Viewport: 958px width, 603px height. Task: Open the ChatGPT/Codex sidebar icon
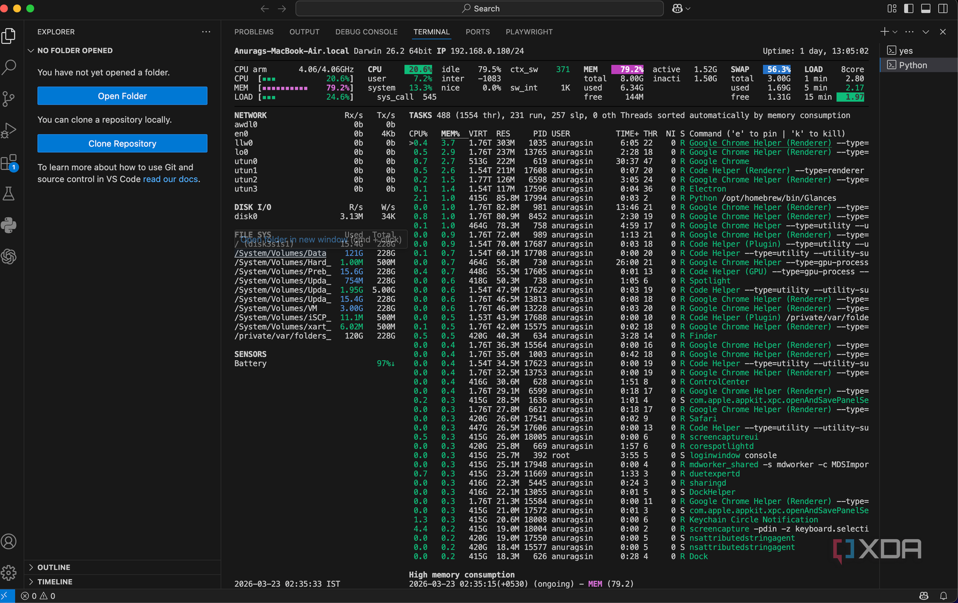click(9, 256)
